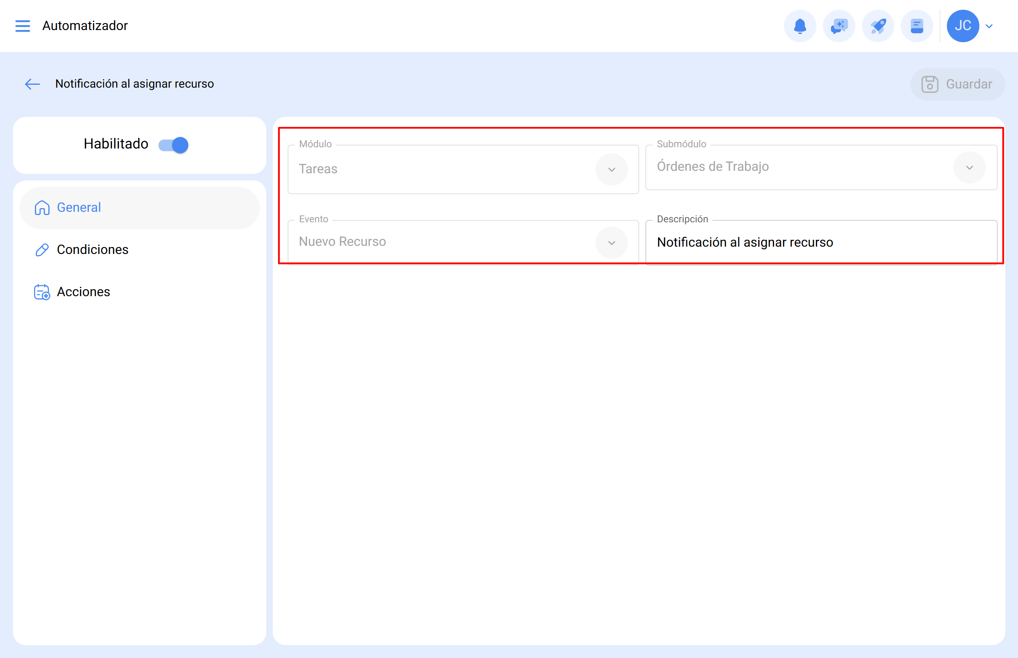Viewport: 1018px width, 658px height.
Task: Expand the Submódulo selector
Action: [x=969, y=168]
